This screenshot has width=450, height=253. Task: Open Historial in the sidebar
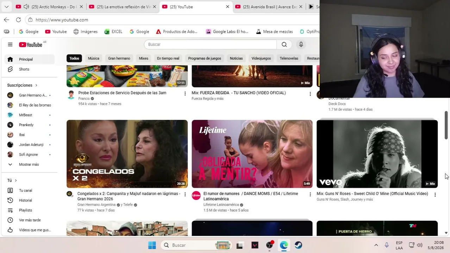(30, 200)
